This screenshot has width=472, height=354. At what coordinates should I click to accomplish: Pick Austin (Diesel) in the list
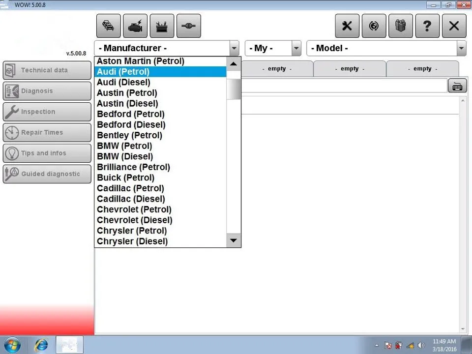[160, 103]
